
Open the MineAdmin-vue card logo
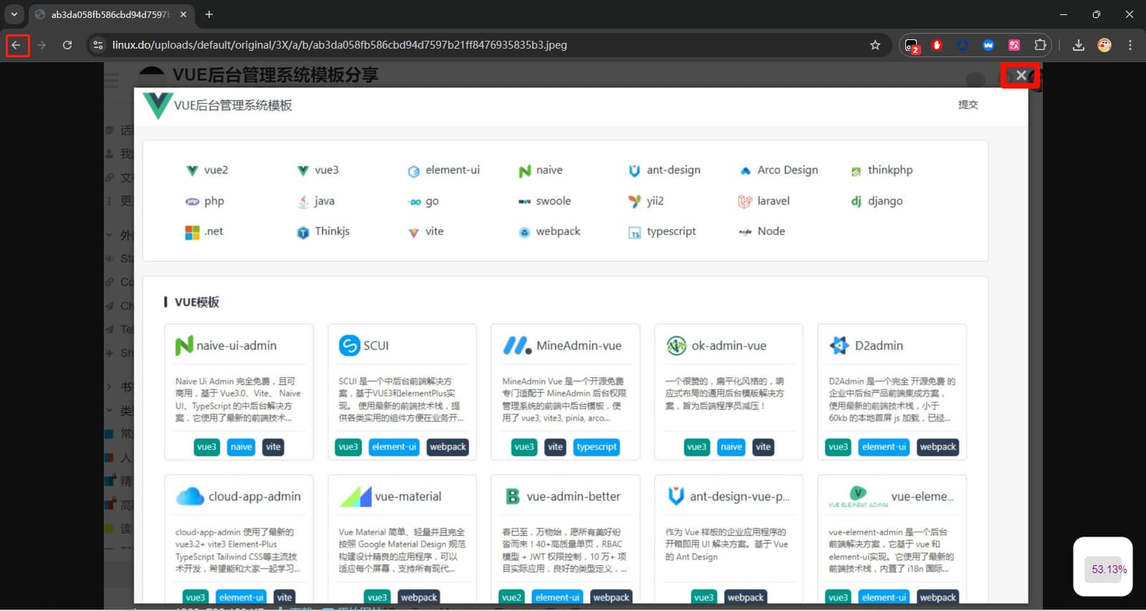tap(516, 346)
